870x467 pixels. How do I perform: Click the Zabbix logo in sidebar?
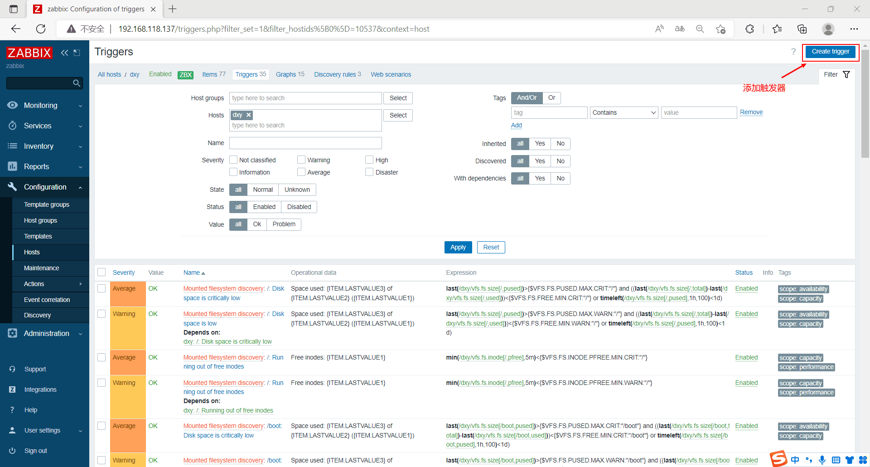pyautogui.click(x=29, y=53)
